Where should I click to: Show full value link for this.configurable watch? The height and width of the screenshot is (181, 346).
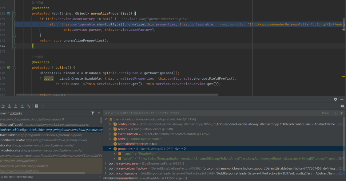click(x=341, y=173)
